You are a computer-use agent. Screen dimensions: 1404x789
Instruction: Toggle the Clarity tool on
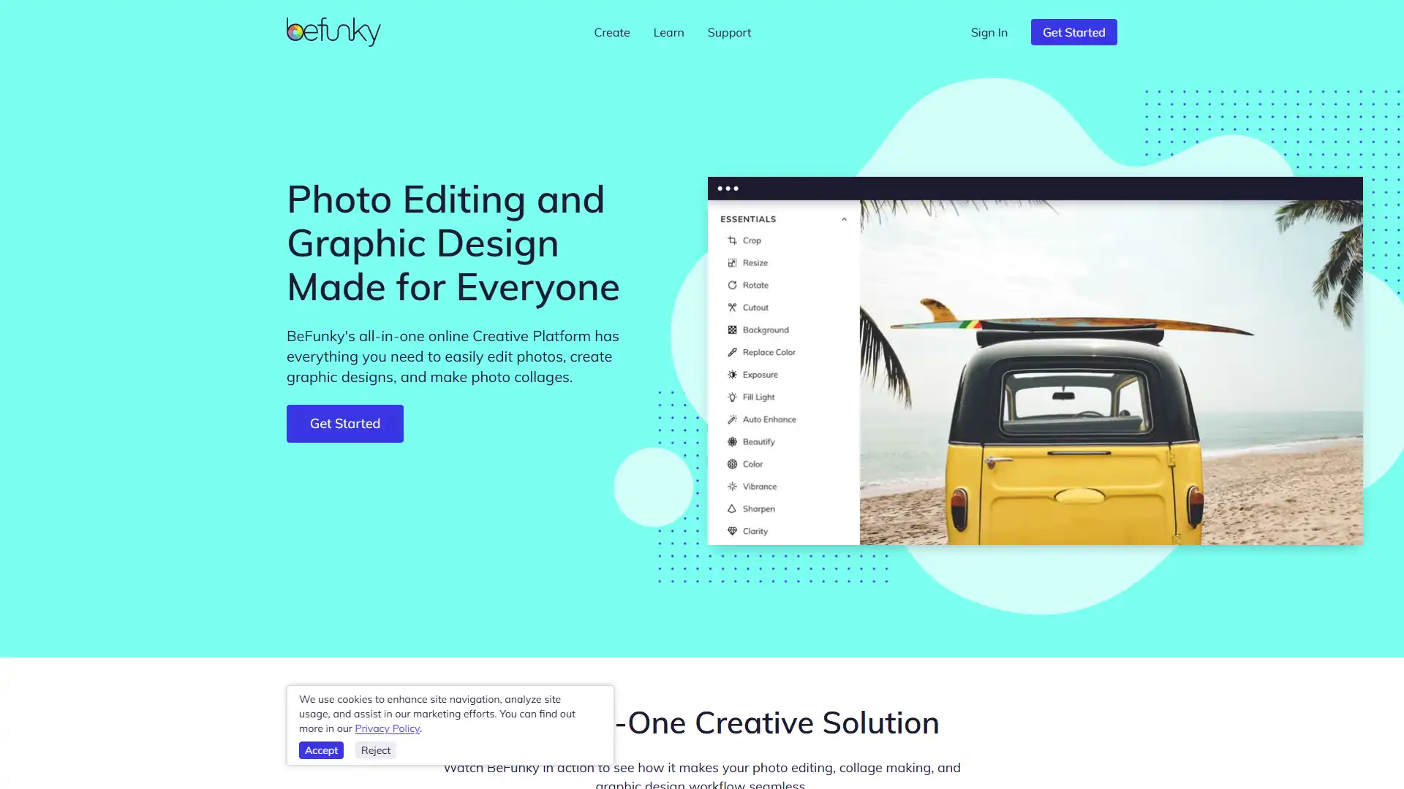755,531
